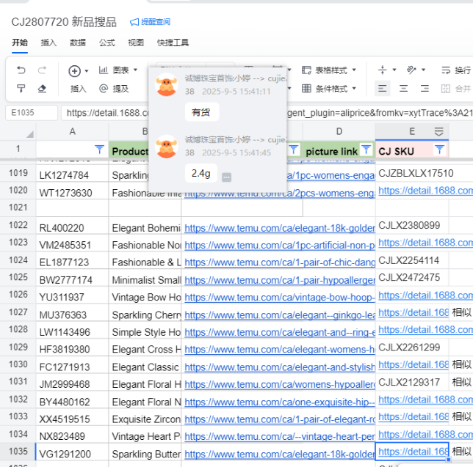Viewport: 473px width, 467px height.
Task: Click the redo arrow icon
Action: (x=42, y=70)
